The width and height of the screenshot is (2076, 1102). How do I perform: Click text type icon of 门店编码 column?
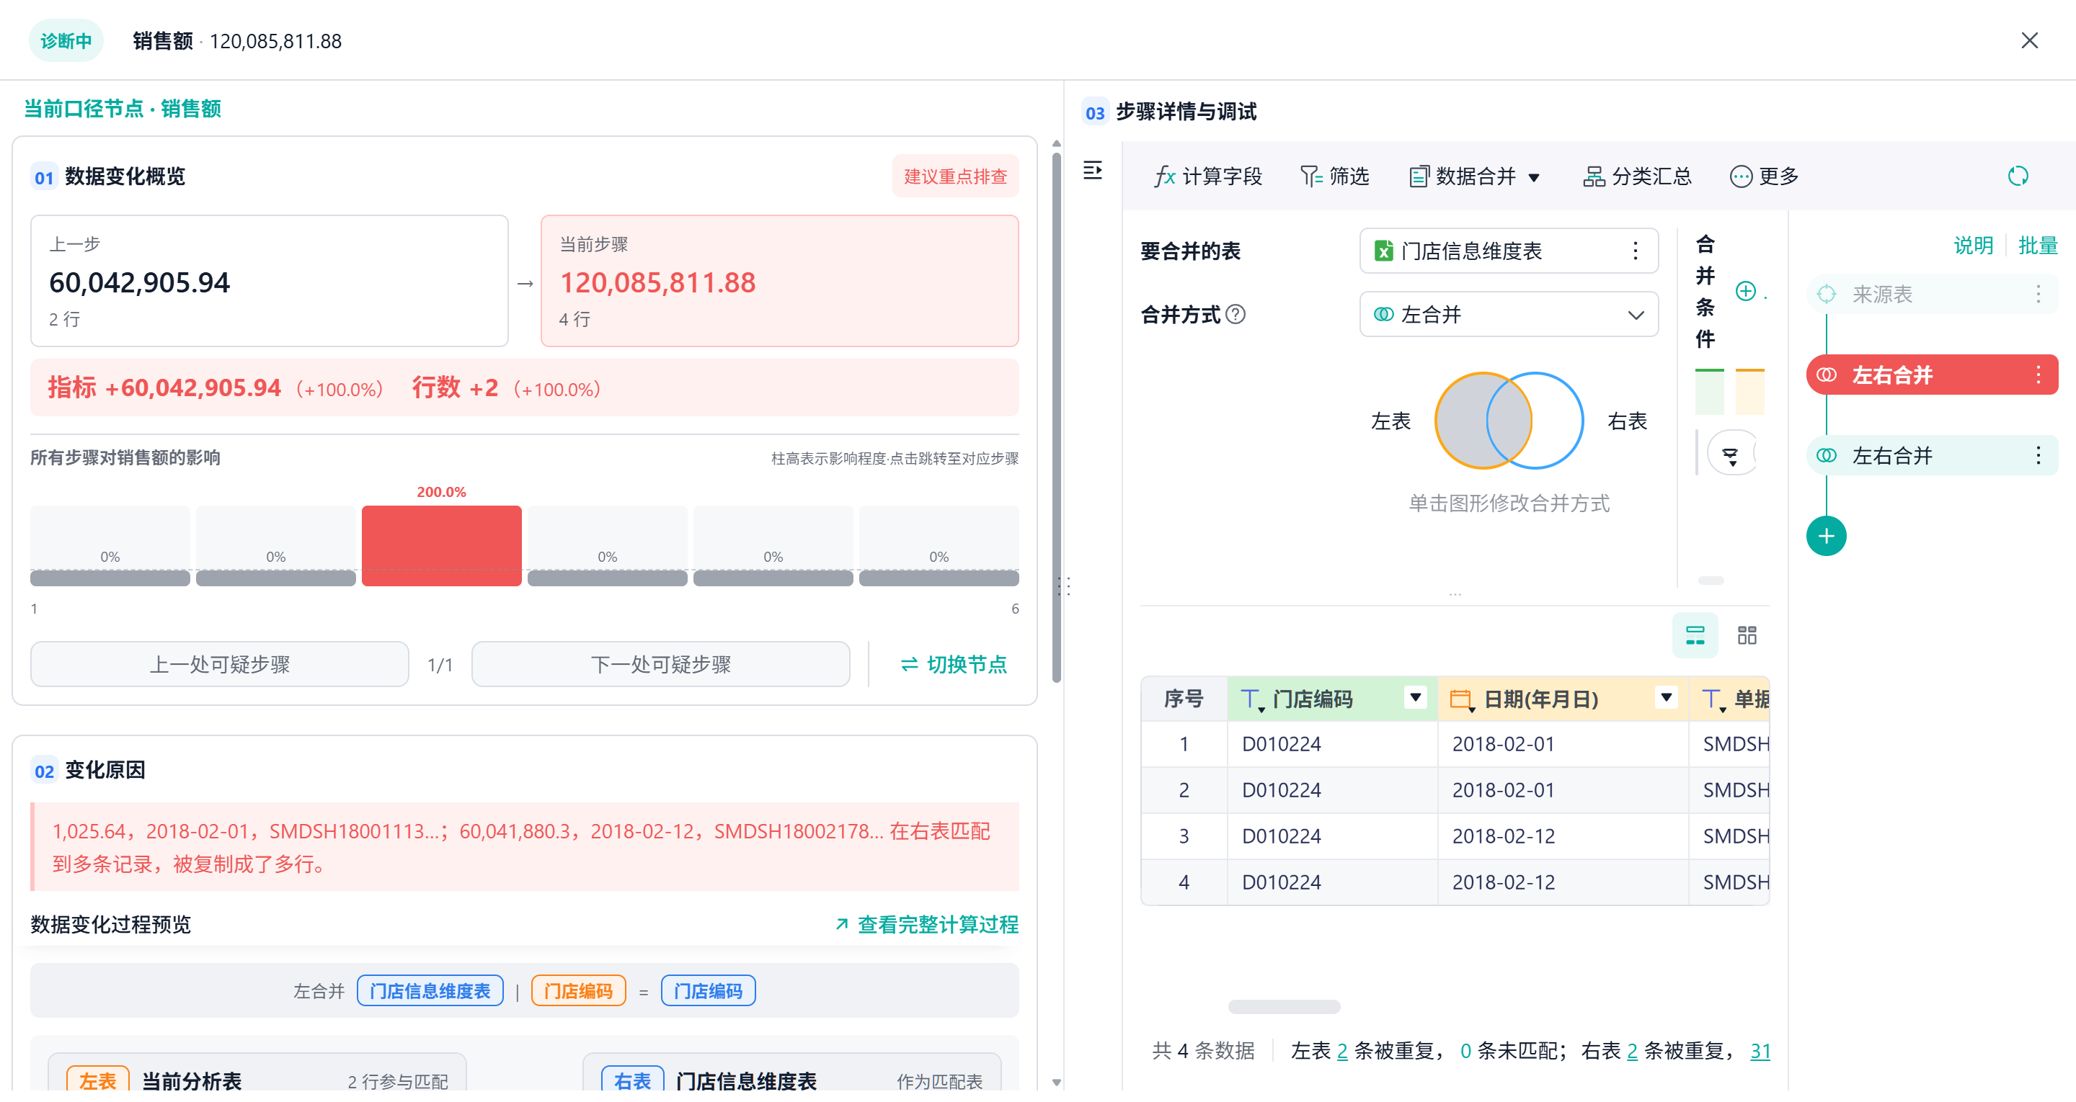coord(1252,700)
